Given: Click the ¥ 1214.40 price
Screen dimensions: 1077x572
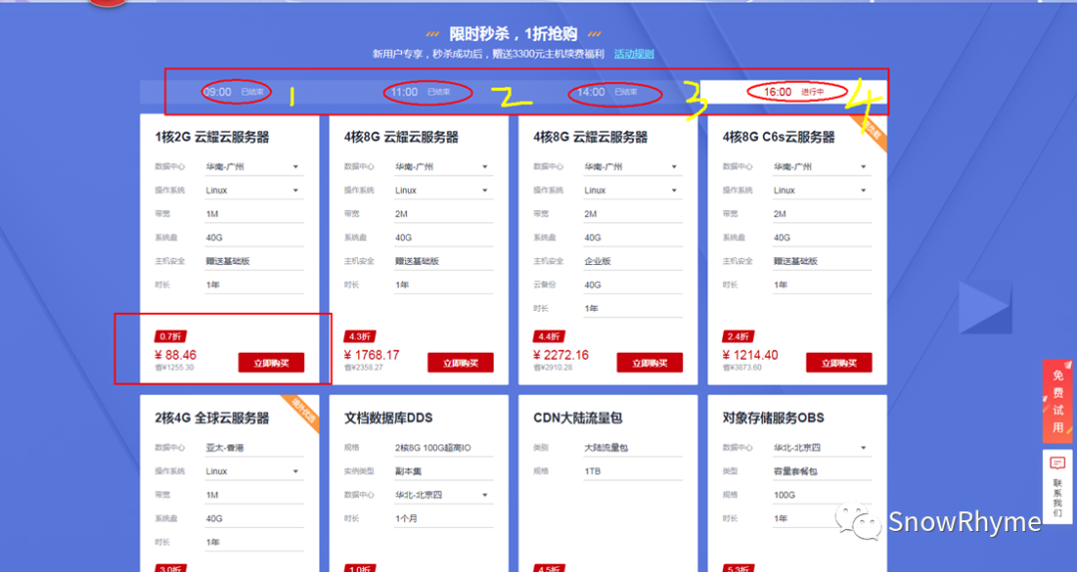Looking at the screenshot, I should 750,355.
